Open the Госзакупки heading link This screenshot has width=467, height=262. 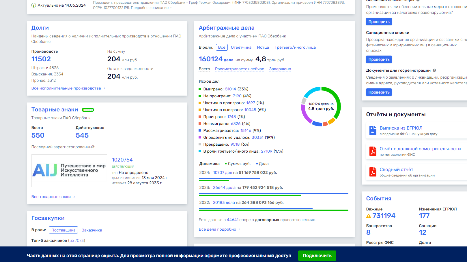(48, 218)
